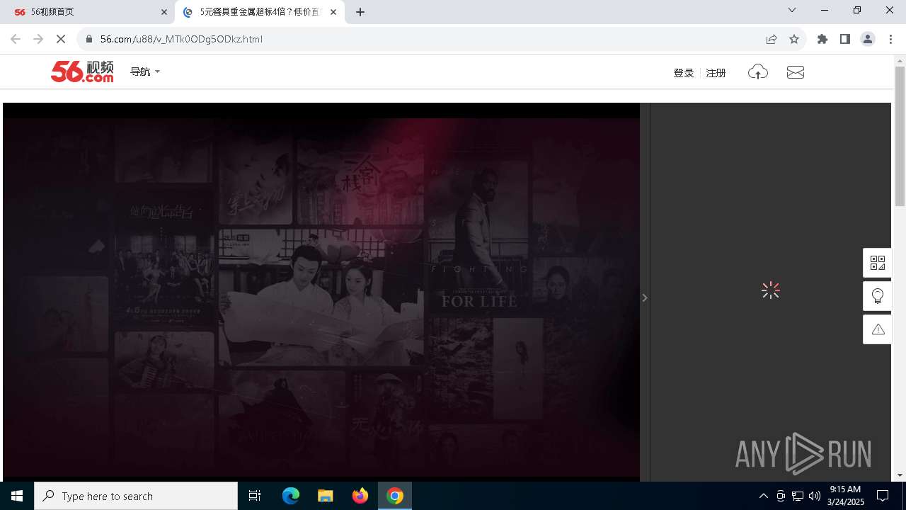
Task: Open the 登录 login link
Action: pyautogui.click(x=684, y=73)
